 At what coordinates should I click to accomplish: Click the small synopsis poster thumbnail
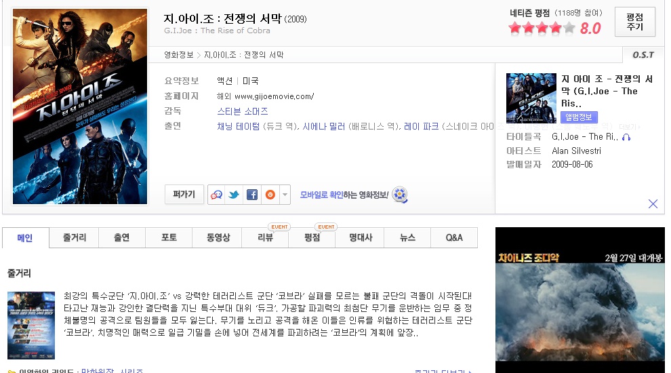pos(31,325)
